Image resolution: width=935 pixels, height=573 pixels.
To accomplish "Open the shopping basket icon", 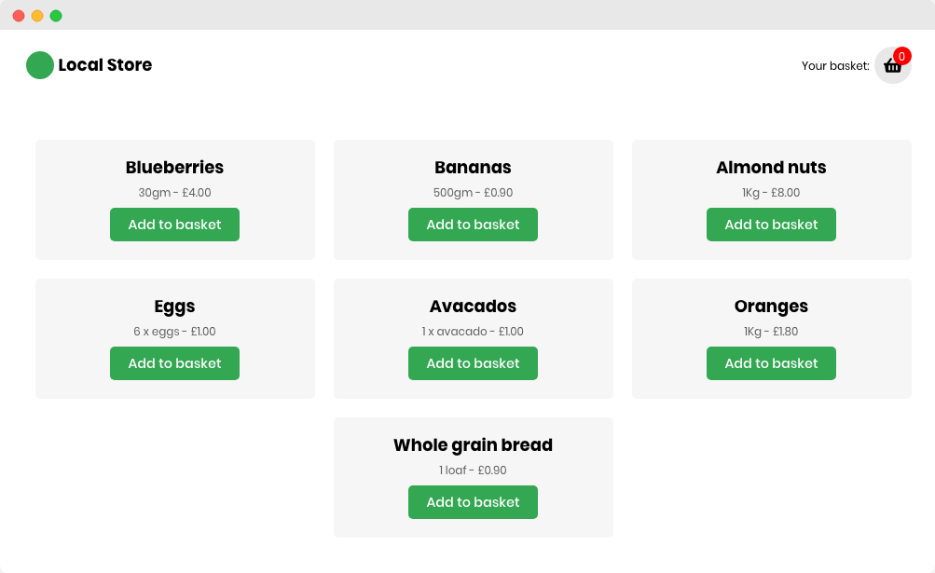I will point(892,65).
